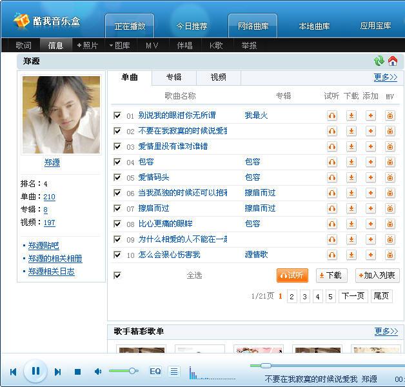This screenshot has width=405, height=387.
Task: Open the EQ equalizer
Action: click(155, 372)
